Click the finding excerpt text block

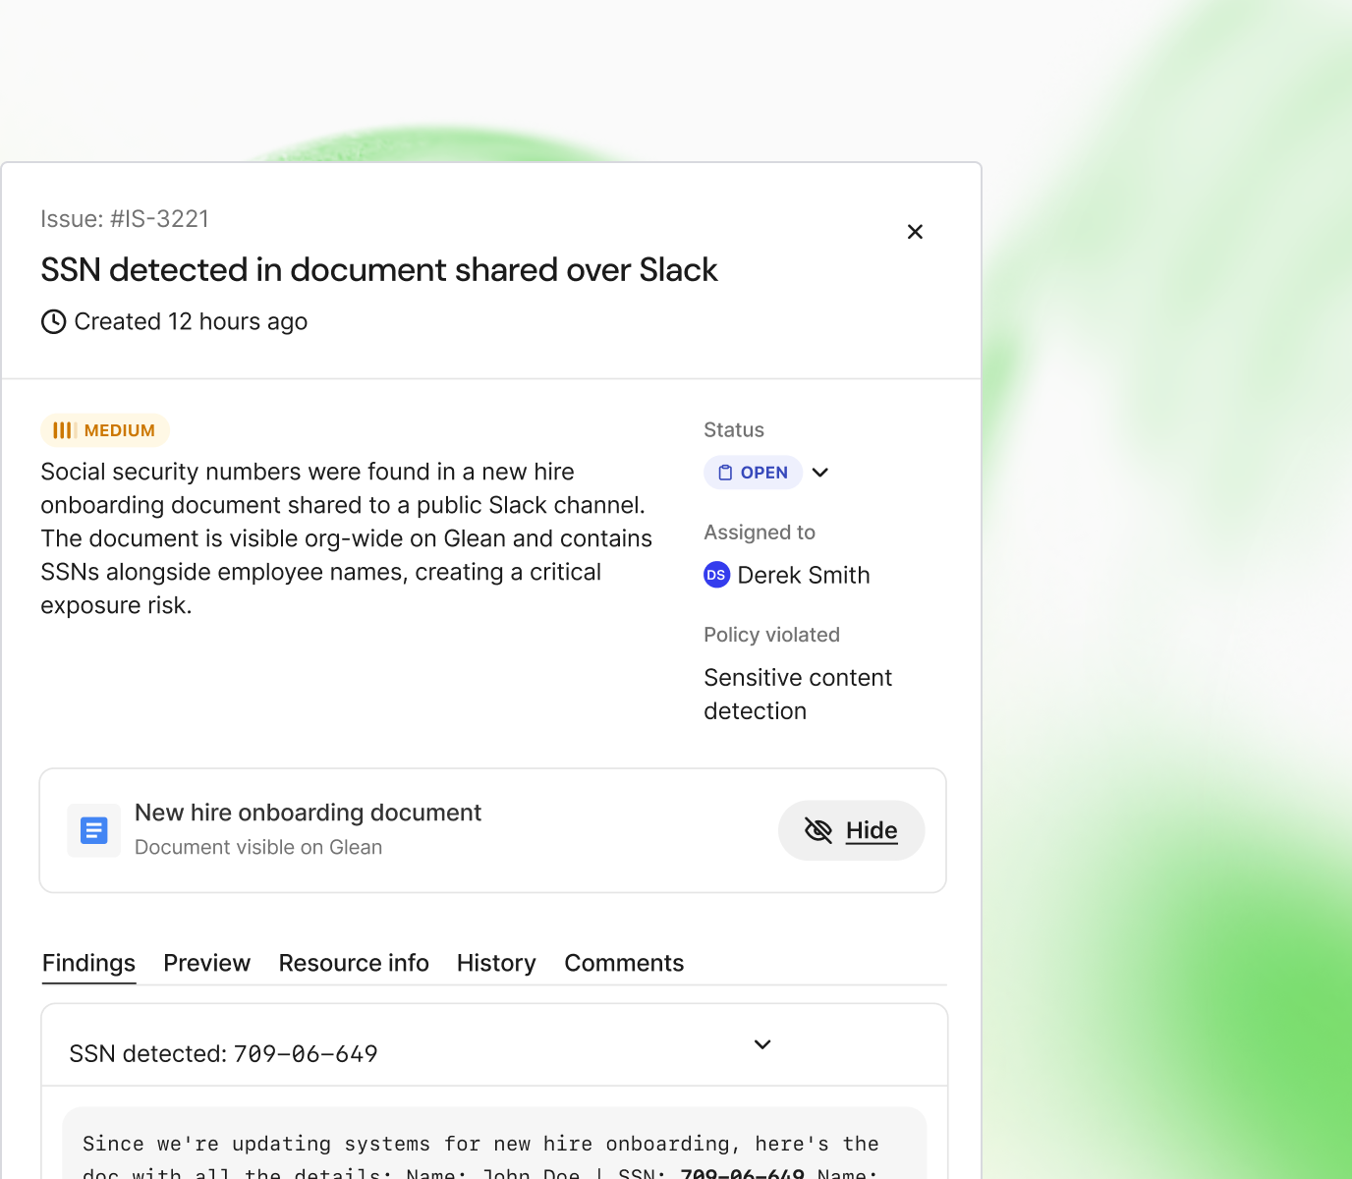coord(494,1145)
